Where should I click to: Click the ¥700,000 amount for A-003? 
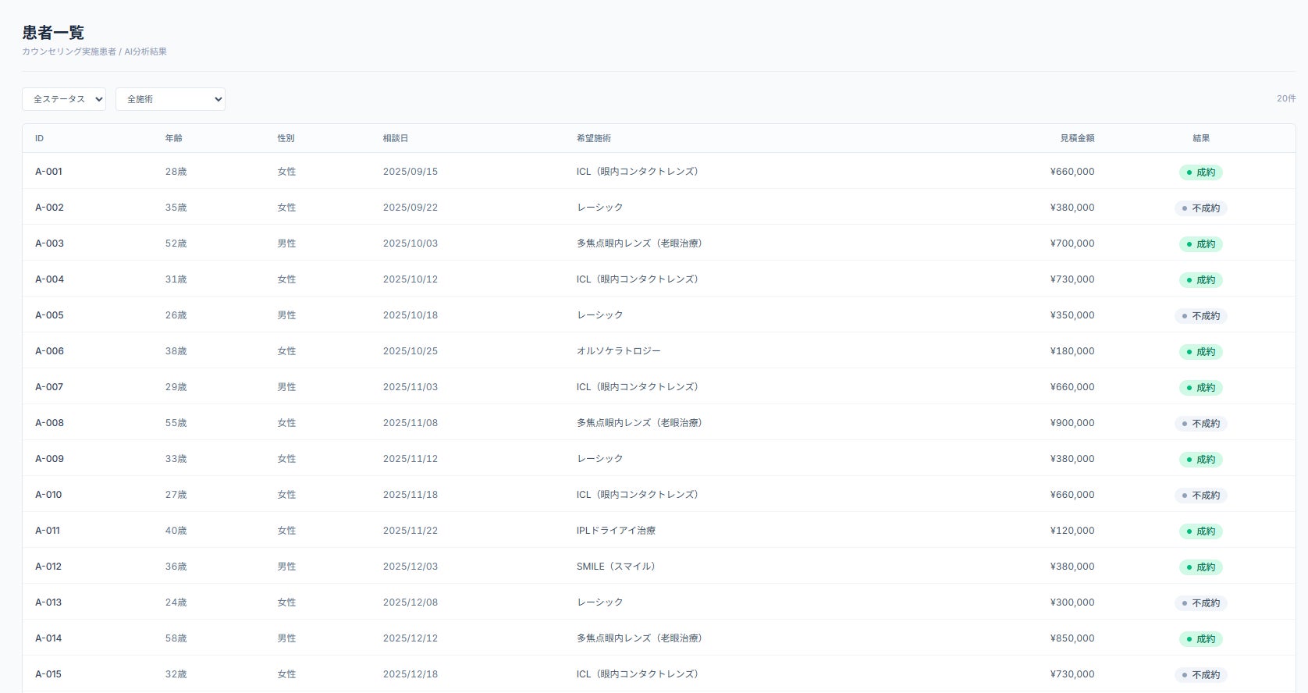pyautogui.click(x=1072, y=243)
